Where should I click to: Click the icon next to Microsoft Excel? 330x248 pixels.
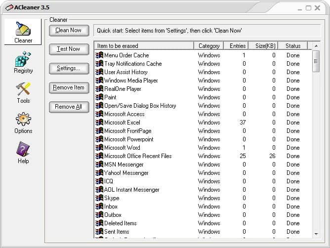click(99, 123)
